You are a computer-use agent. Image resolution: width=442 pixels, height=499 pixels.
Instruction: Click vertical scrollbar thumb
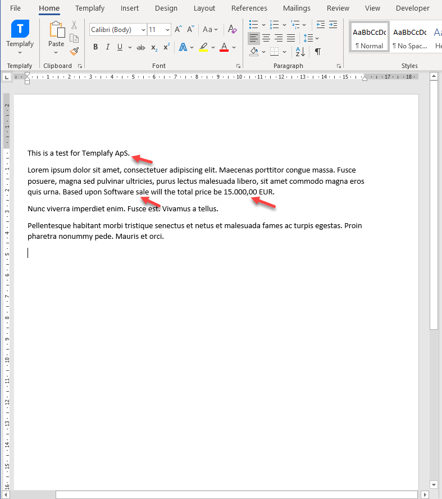[x=434, y=205]
